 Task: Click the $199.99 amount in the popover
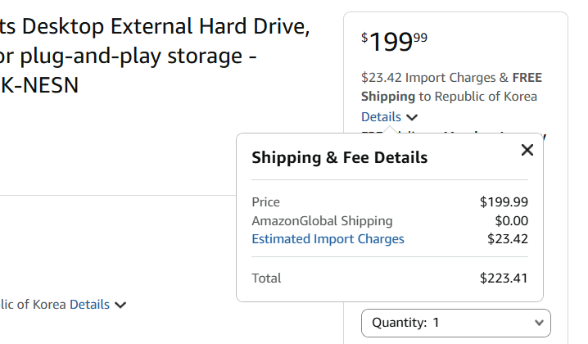(504, 201)
